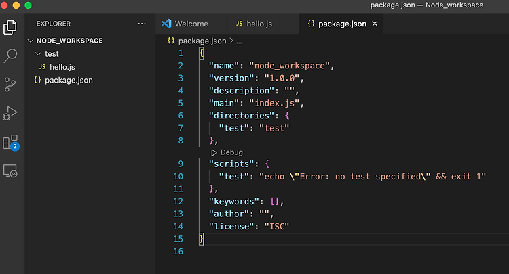The width and height of the screenshot is (509, 274).
Task: Click line number 16 in gutter
Action: (x=178, y=252)
